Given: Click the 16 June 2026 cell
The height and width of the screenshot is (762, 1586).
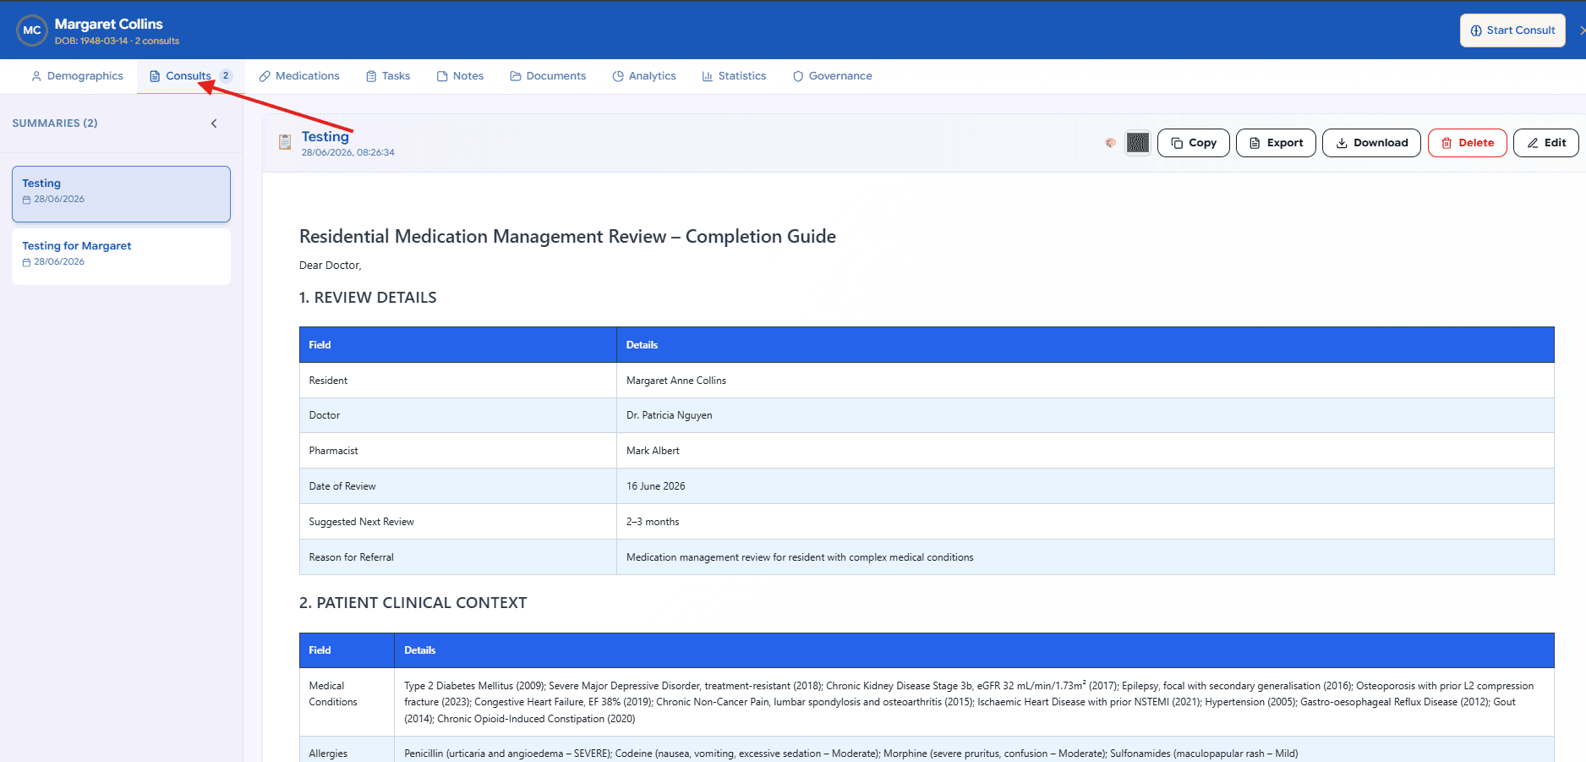Looking at the screenshot, I should [1085, 486].
